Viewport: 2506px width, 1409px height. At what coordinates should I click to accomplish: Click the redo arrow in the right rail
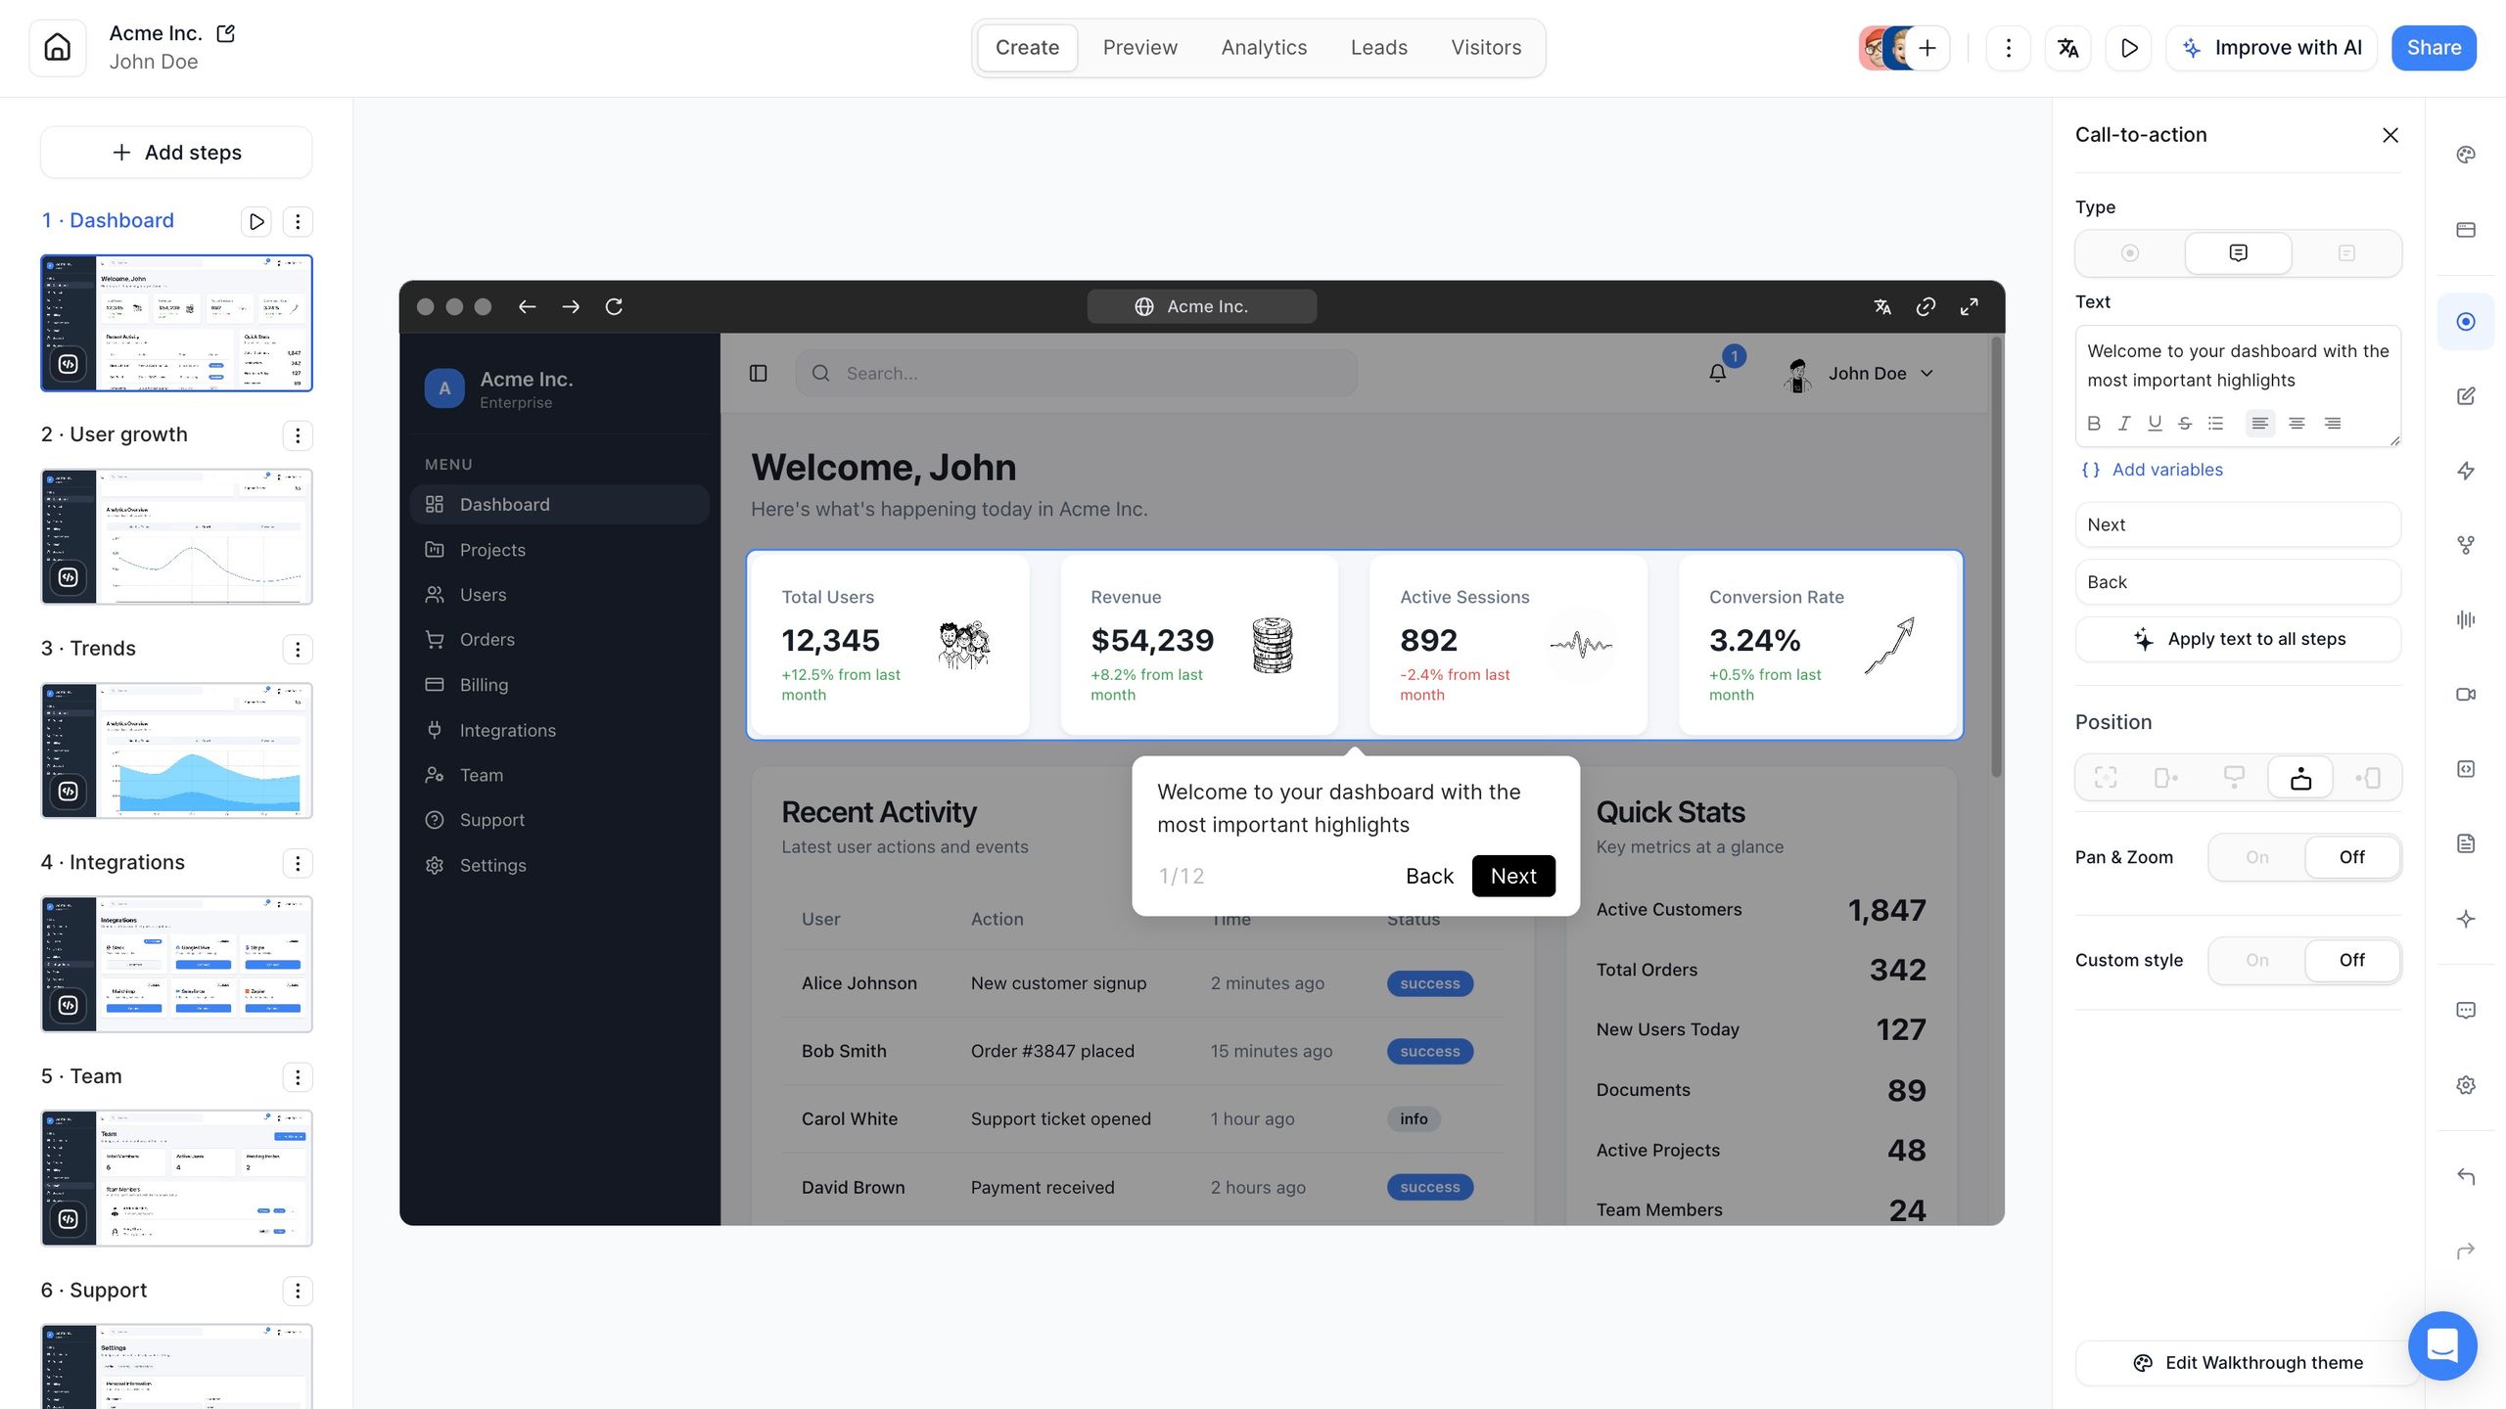click(x=2466, y=1251)
